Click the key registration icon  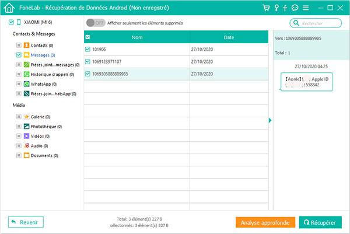276,8
